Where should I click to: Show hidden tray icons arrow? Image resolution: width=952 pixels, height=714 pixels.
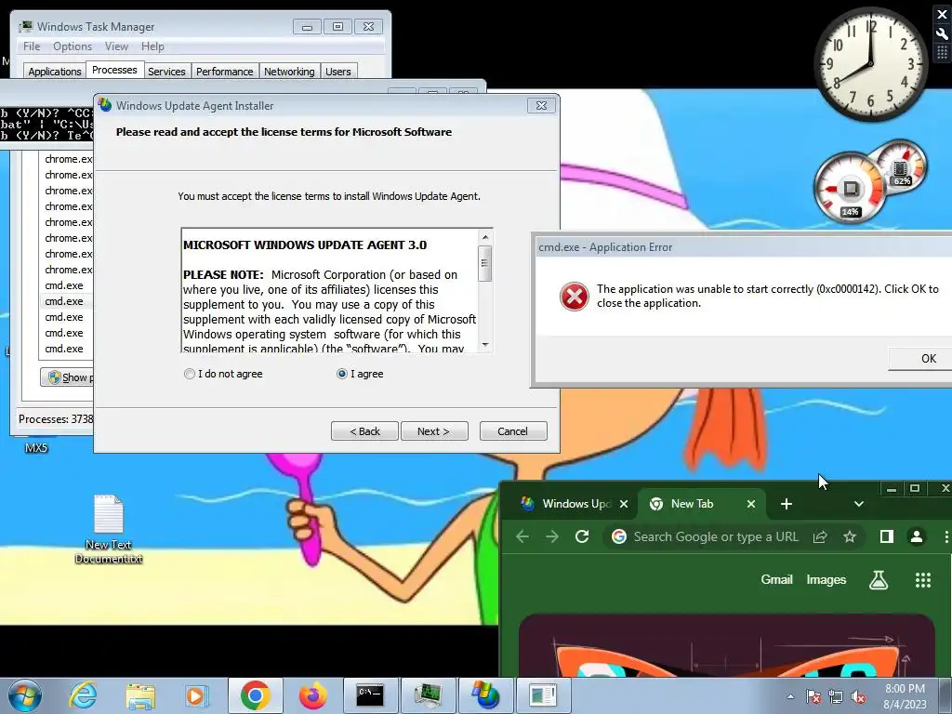tap(790, 696)
